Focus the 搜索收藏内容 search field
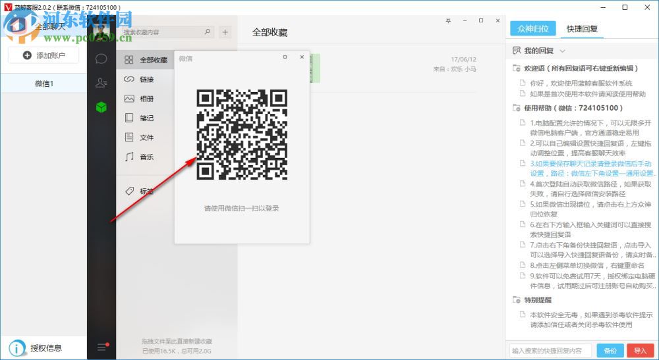This screenshot has width=659, height=360. (x=167, y=32)
